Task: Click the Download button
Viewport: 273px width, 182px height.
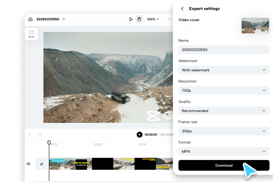Action: coord(224,165)
